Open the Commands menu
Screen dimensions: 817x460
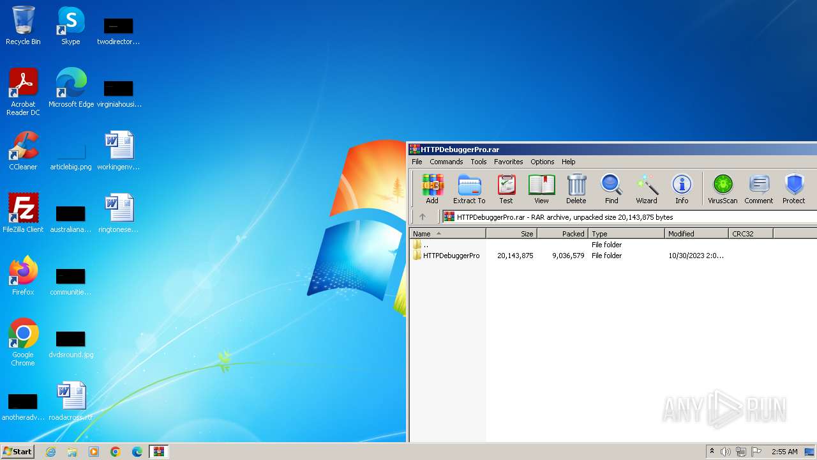(x=446, y=162)
